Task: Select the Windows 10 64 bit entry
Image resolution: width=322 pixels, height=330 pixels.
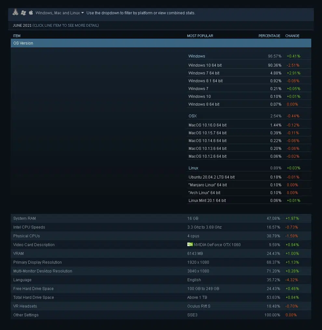Action: 205,65
